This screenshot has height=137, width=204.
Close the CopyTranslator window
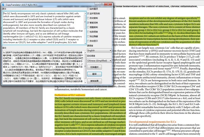pyautogui.click(x=108, y=4)
